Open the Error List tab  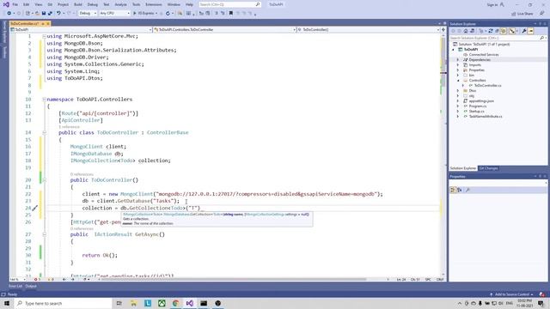tap(15, 286)
